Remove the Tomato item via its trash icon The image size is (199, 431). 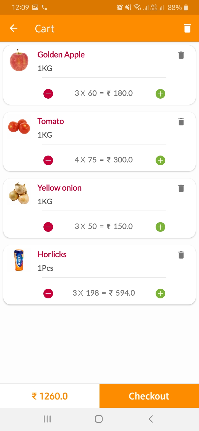pyautogui.click(x=181, y=122)
